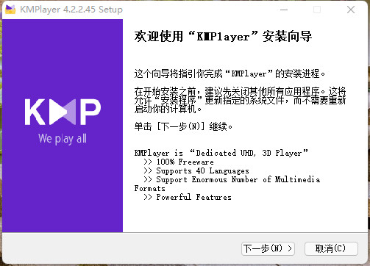Click the 'KMPlayer 4.2.2.45 Setup' title text
Screen dimensions: 370x266
click(71, 10)
